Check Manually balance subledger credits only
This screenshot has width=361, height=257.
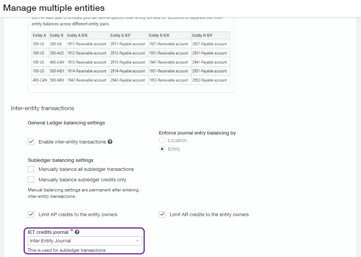pos(31,179)
